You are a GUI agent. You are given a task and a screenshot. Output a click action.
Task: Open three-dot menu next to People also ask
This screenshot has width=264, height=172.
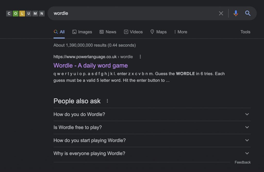108,101
